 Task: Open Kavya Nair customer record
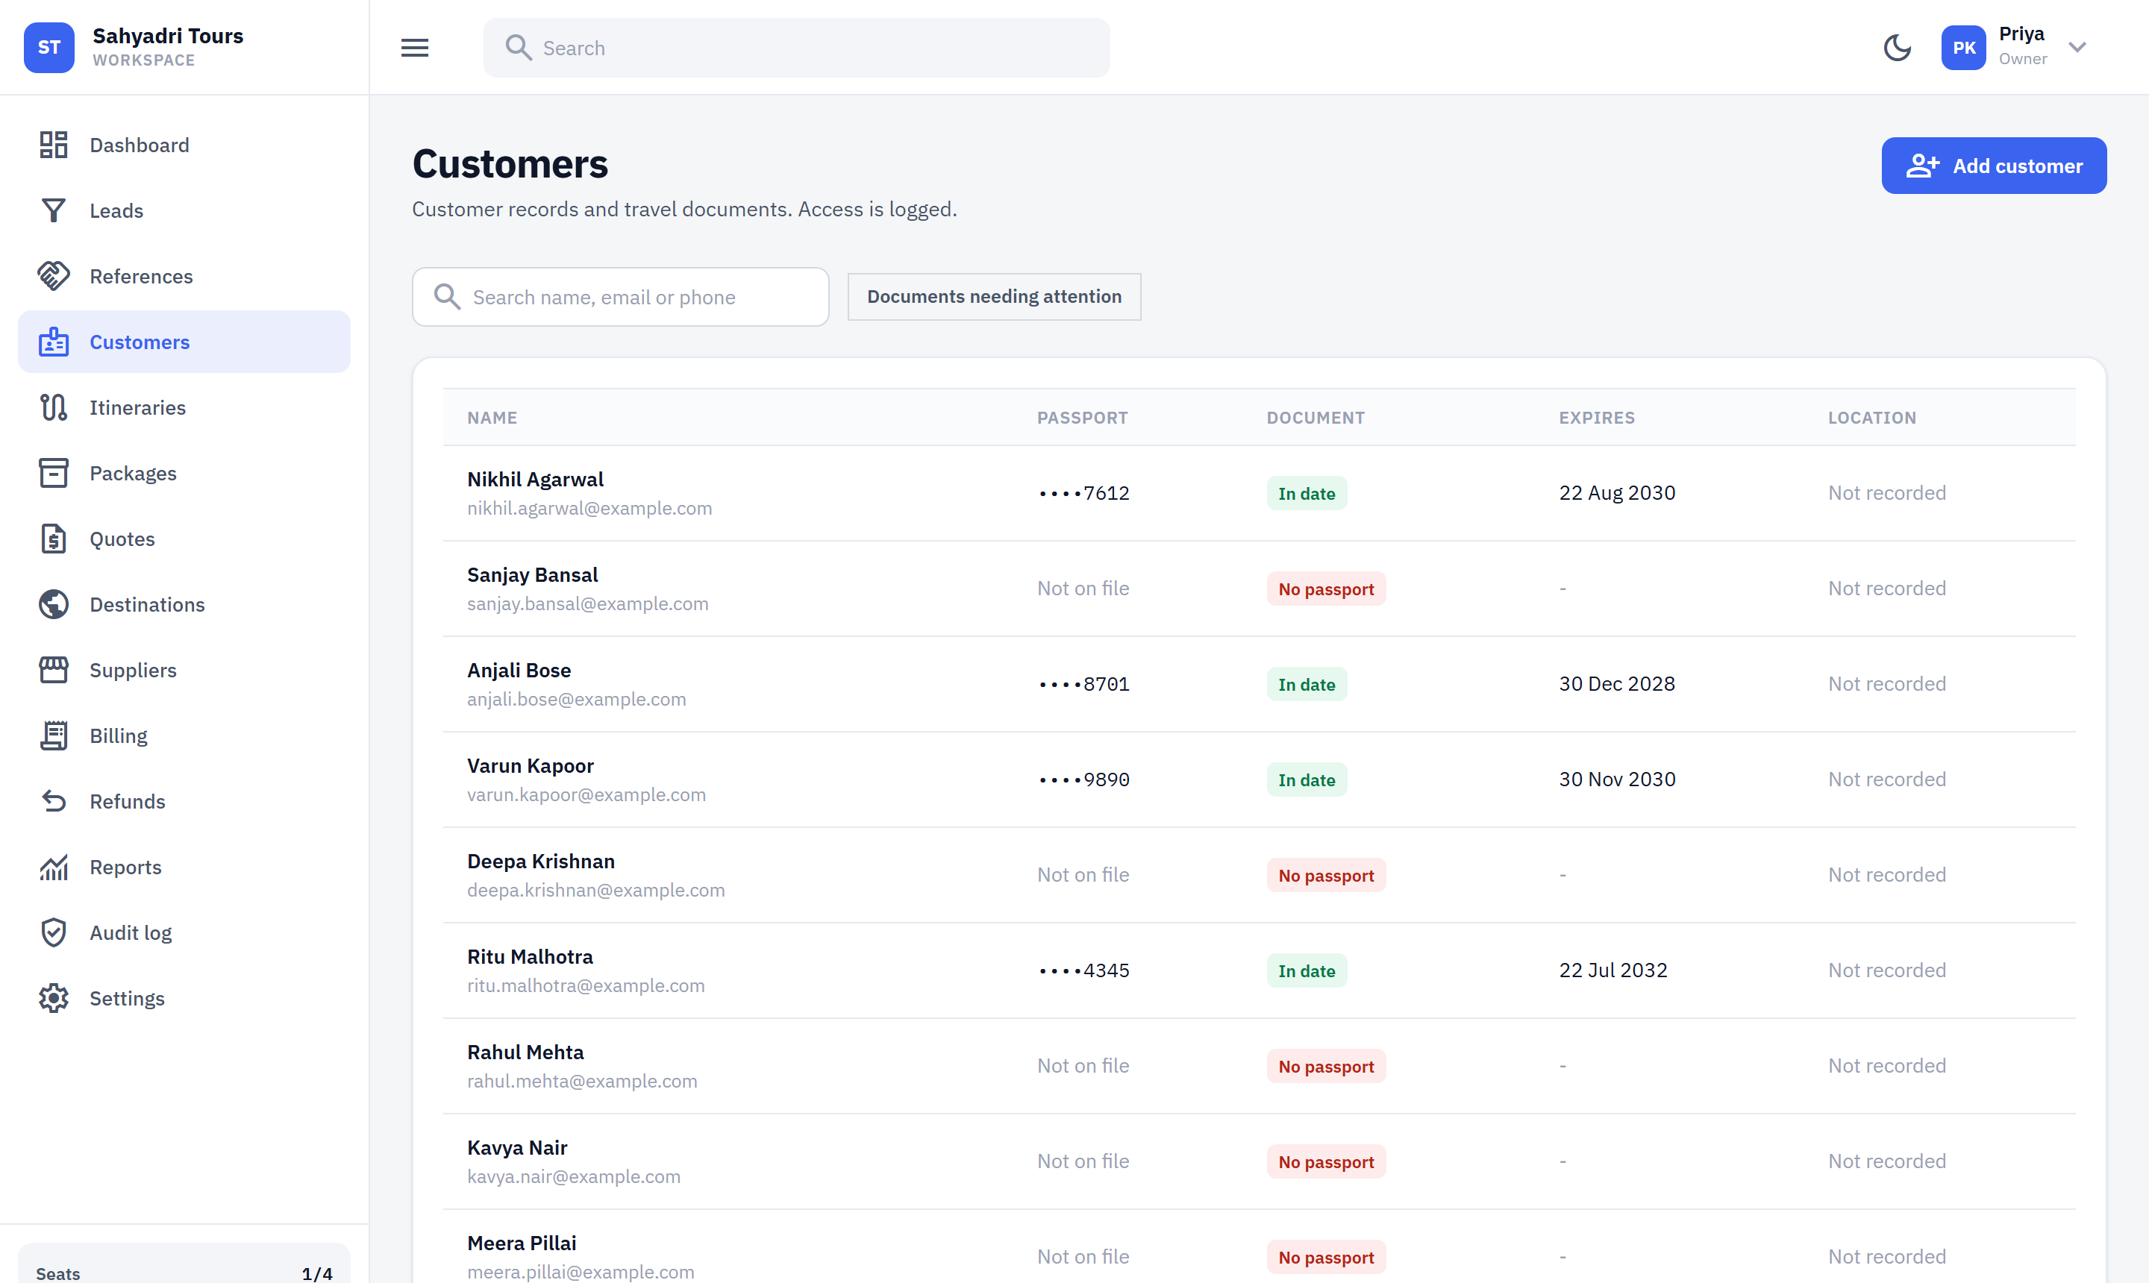tap(1259, 1162)
